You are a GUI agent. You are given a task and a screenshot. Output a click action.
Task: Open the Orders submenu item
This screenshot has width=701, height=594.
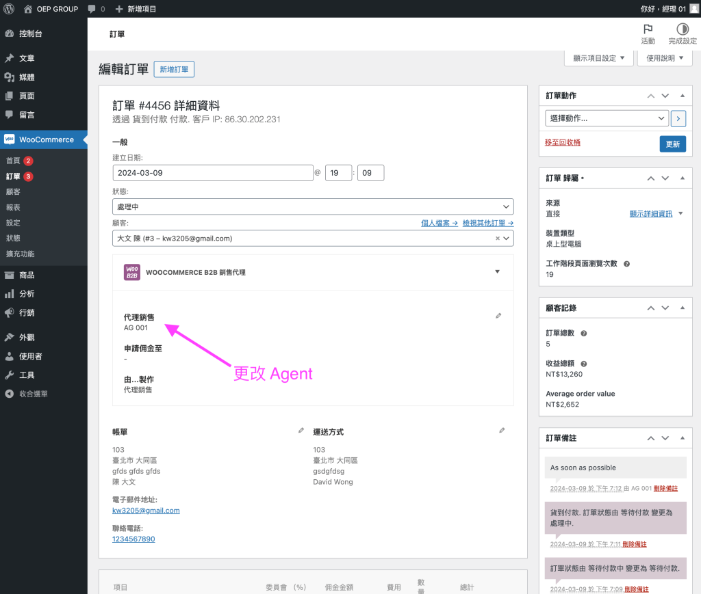click(14, 176)
